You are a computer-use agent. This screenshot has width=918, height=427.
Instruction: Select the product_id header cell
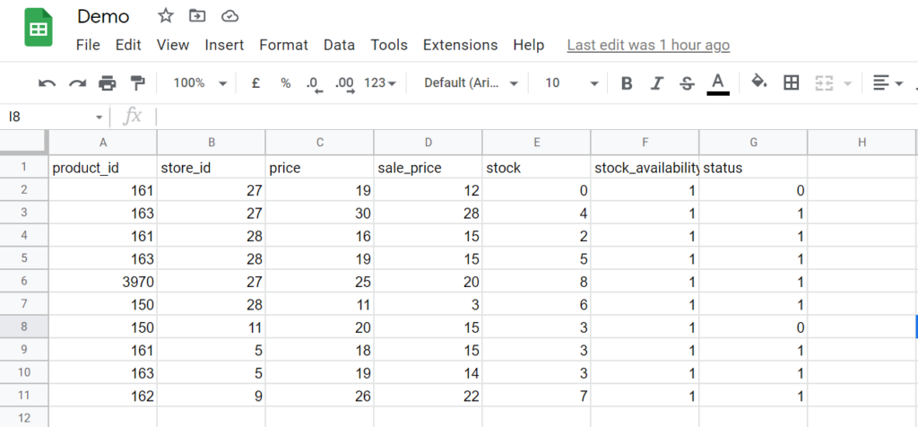[102, 168]
